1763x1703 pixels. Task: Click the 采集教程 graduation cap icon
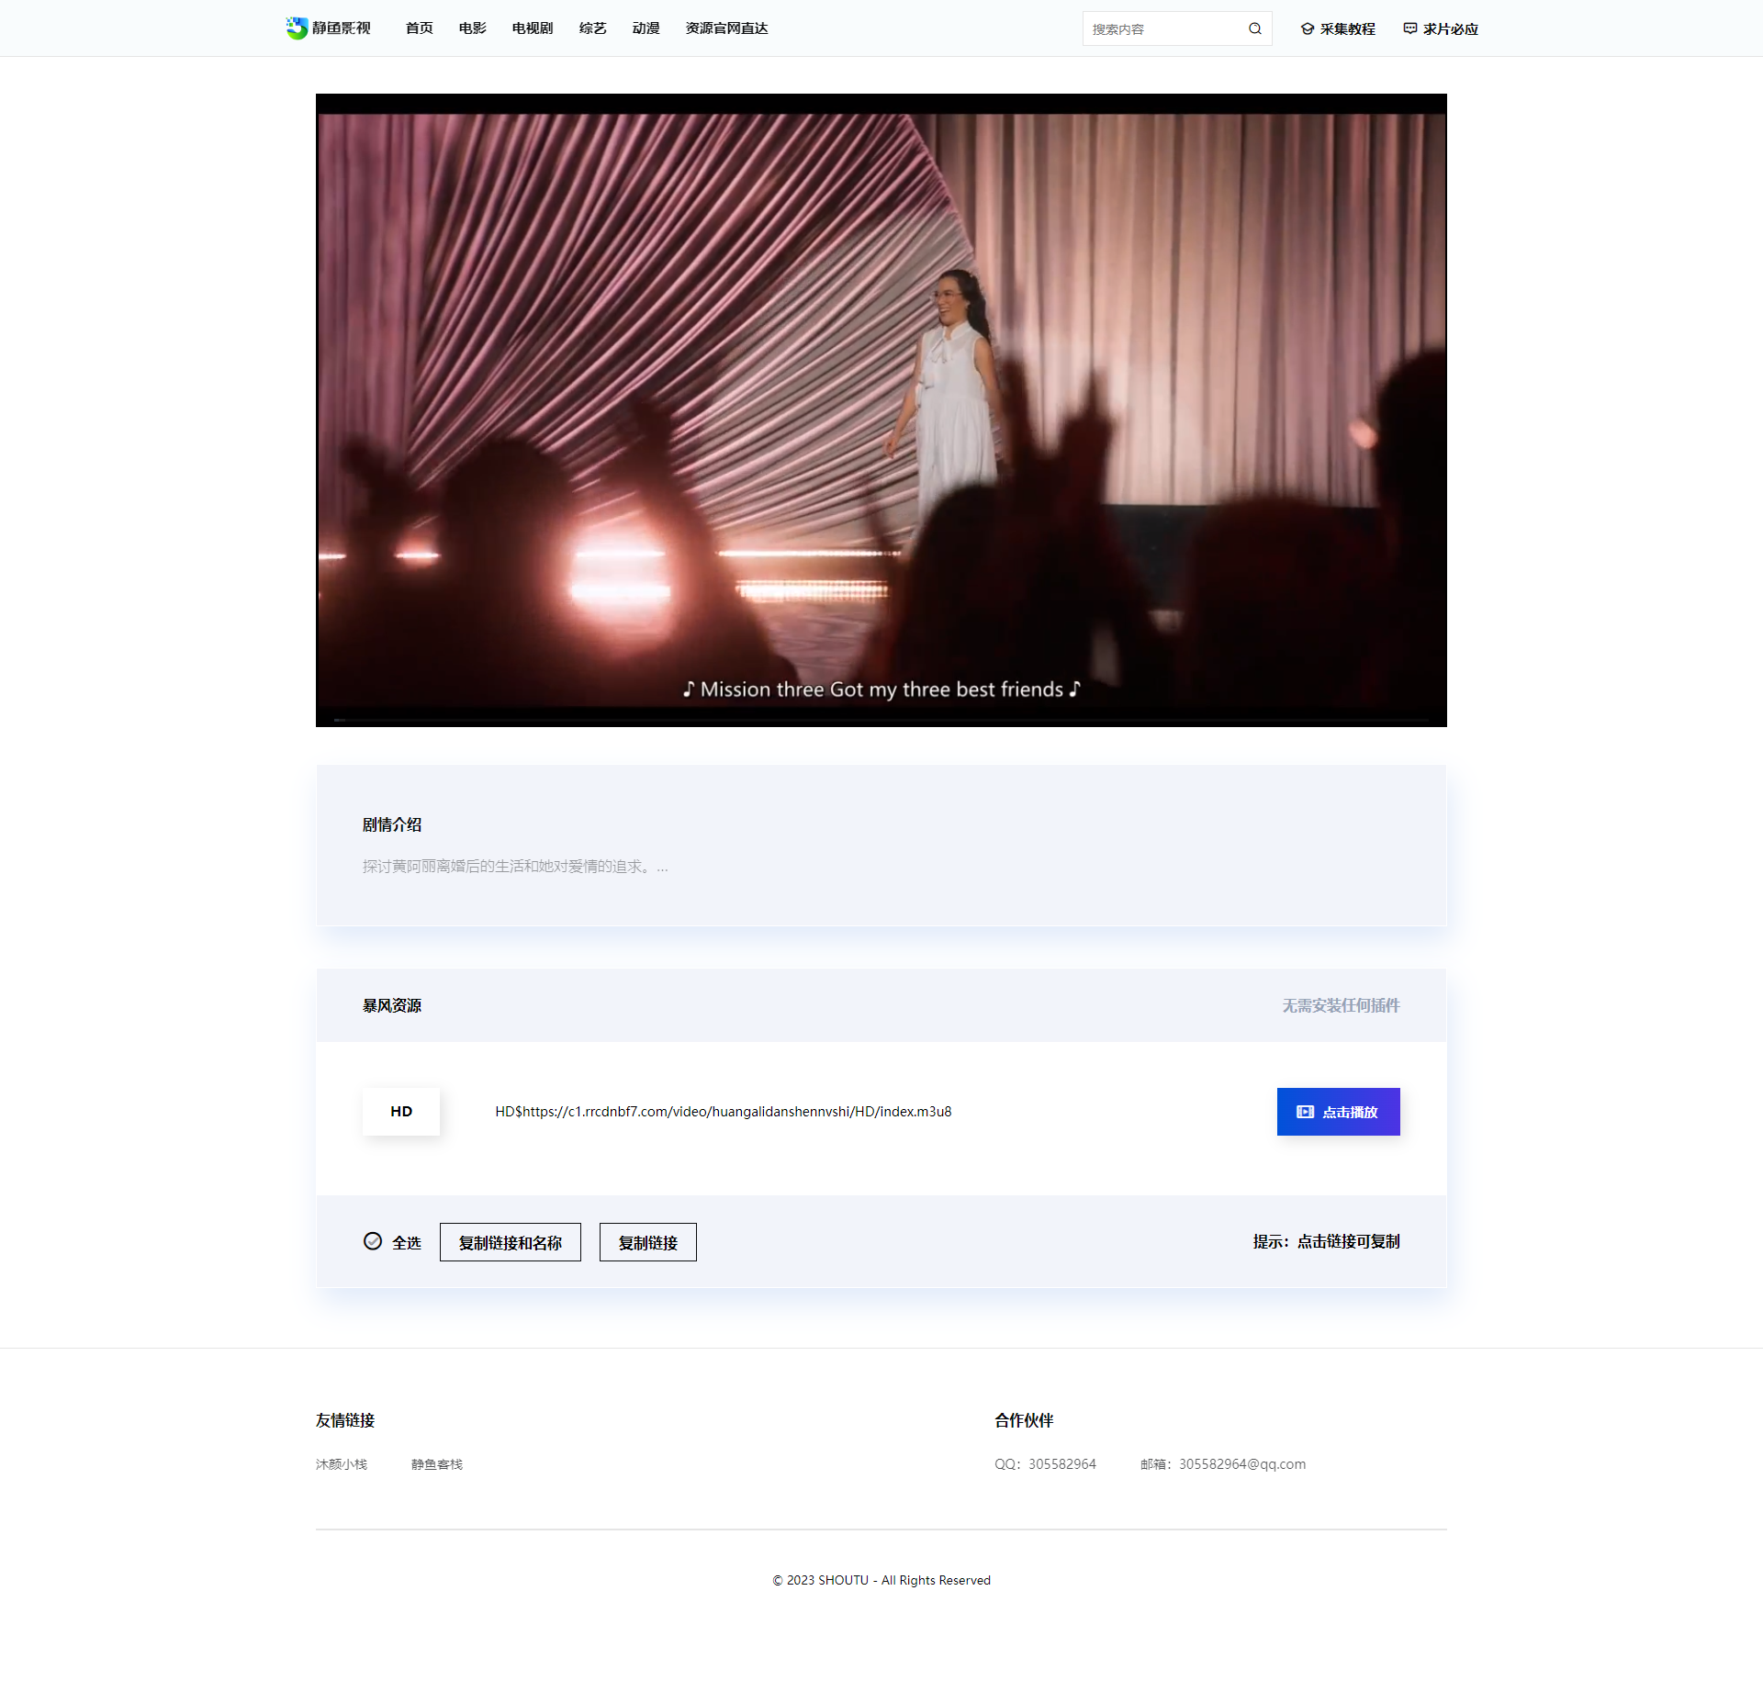tap(1308, 28)
